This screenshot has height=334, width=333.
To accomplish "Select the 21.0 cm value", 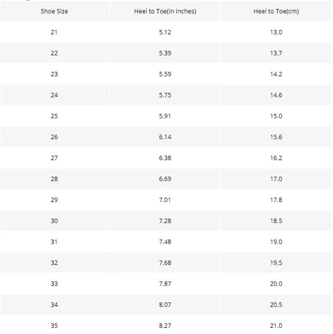I will point(276,326).
